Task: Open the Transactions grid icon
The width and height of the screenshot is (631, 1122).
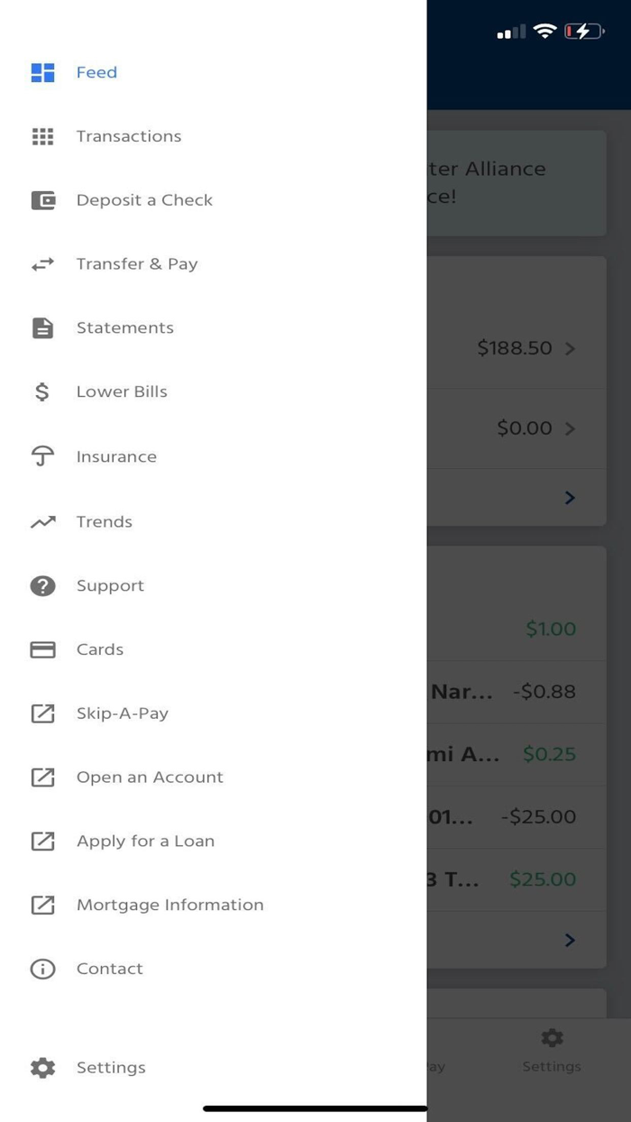Action: pos(42,137)
